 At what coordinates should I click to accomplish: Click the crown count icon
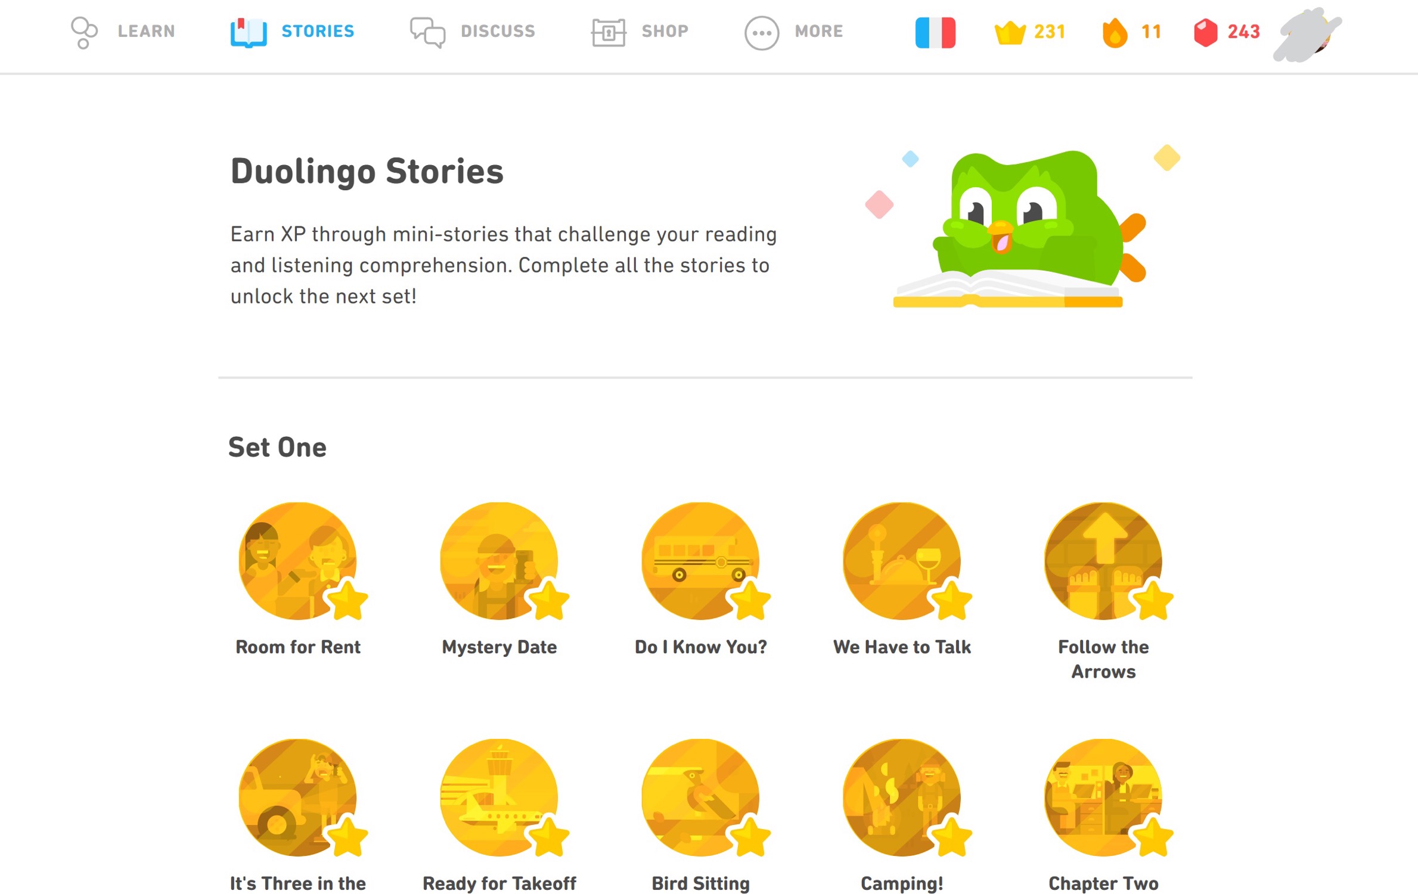[x=1010, y=32]
